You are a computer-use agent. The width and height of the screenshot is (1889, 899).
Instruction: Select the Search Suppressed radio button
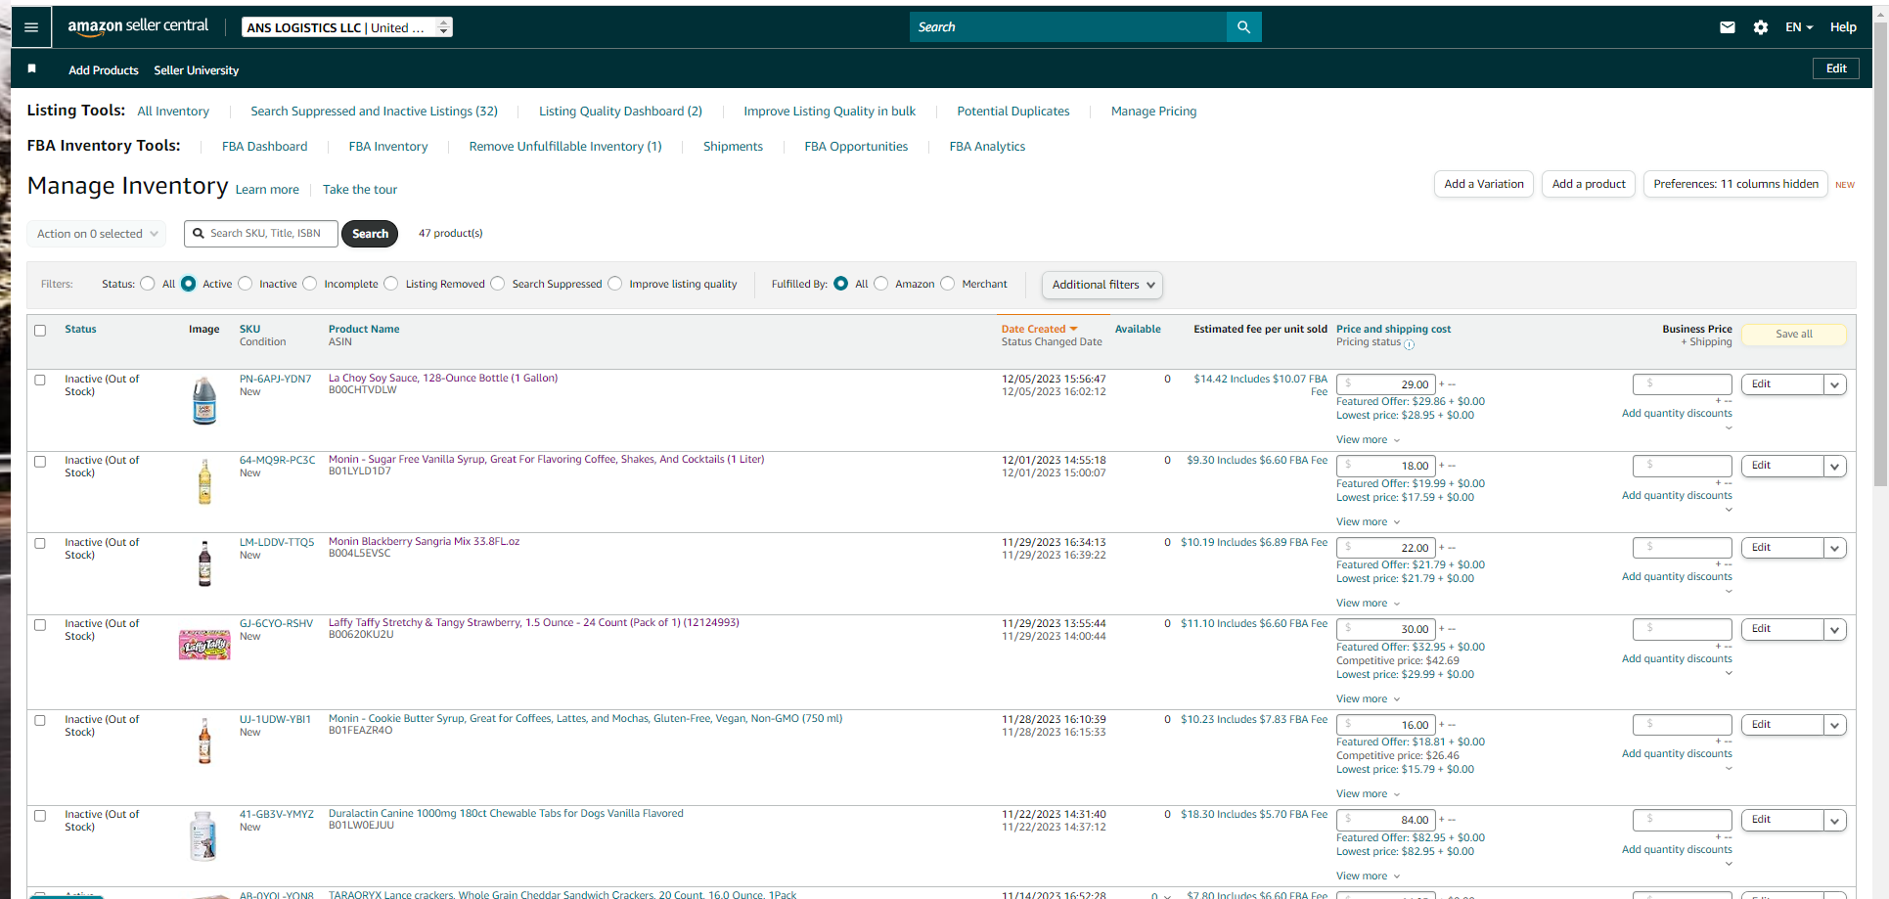(498, 284)
